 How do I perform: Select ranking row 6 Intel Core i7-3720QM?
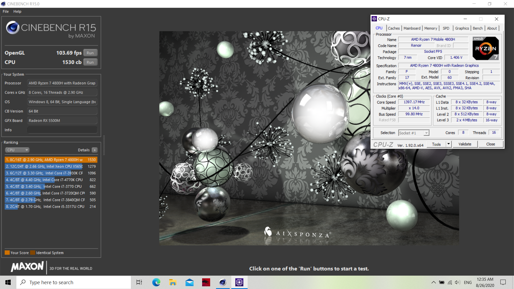(51, 193)
